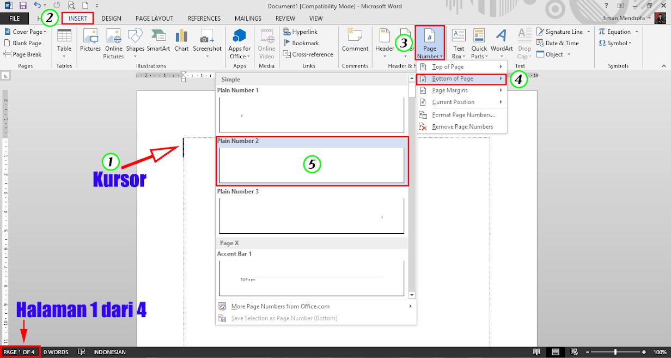Image resolution: width=671 pixels, height=358 pixels.
Task: Switch to the VIEW tab
Action: coord(316,19)
